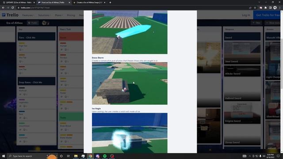Screen dimensions: 283x159
Task: Show hidden system tray icons
Action: (250, 156)
